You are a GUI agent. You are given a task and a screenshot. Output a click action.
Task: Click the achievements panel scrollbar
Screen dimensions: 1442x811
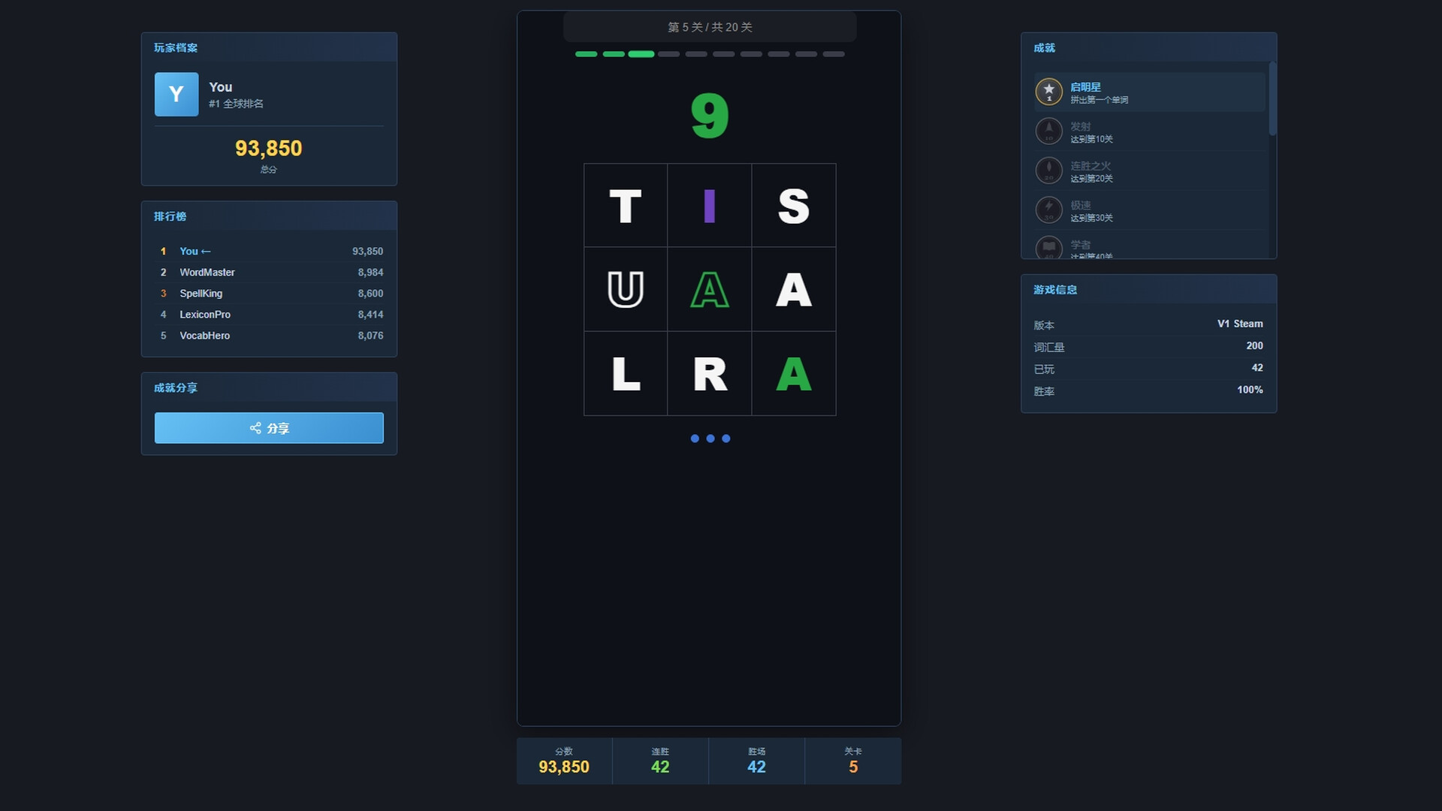(x=1272, y=98)
